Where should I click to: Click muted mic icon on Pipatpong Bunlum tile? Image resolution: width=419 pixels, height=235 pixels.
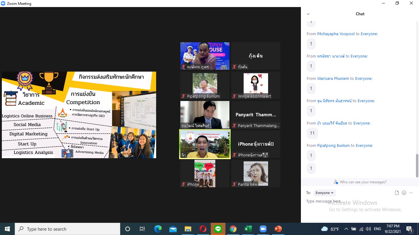pos(184,96)
